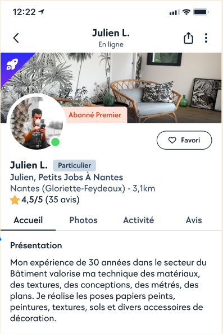This screenshot has width=223, height=334.
Task: Open the 35 avis rating link
Action: [x=62, y=200]
